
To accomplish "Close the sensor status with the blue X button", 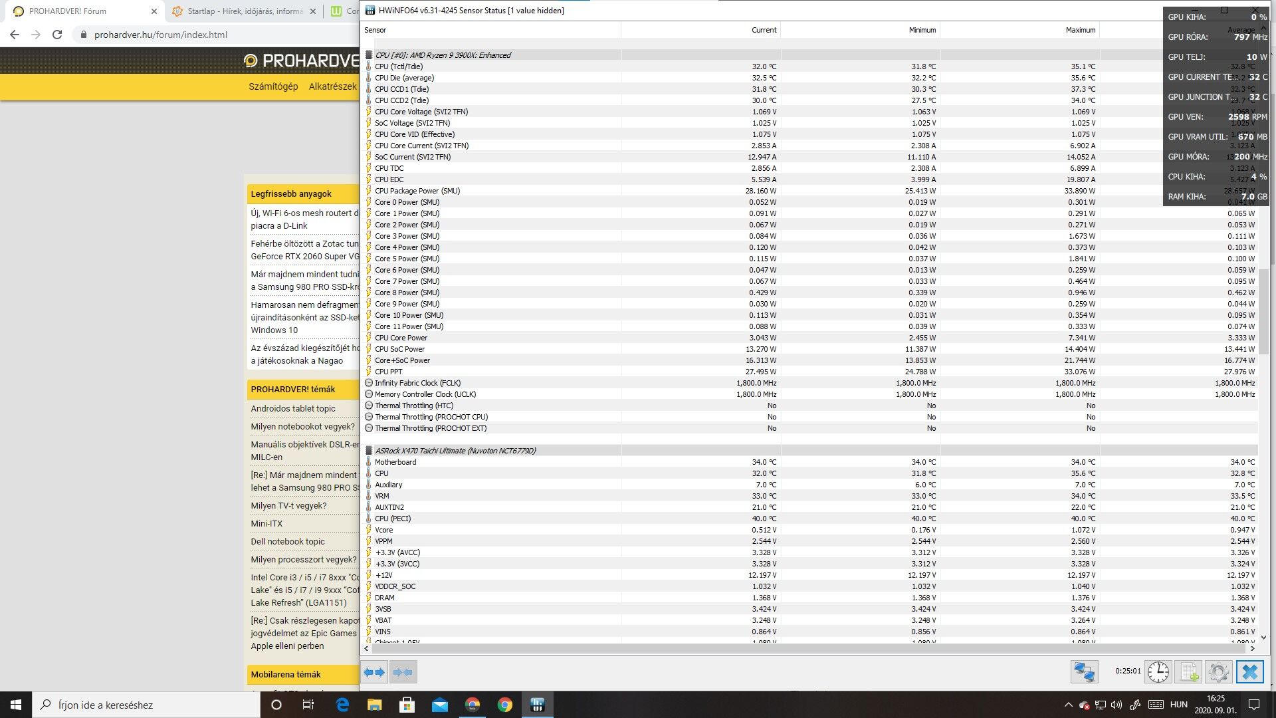I will point(1249,672).
